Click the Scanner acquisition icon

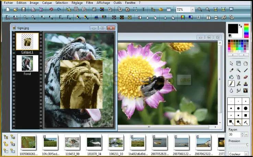pos(41,9)
